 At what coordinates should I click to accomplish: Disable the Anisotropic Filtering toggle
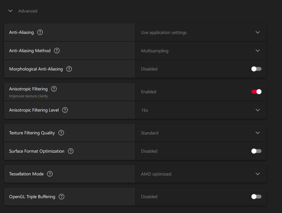pyautogui.click(x=256, y=92)
